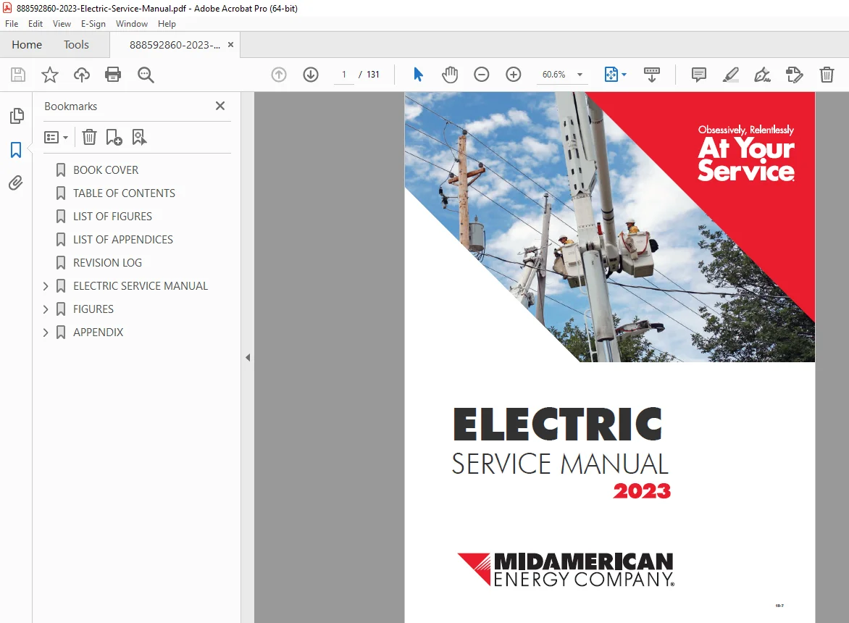Select the FIGURES bookmark text
Image resolution: width=849 pixels, height=623 pixels.
click(93, 309)
